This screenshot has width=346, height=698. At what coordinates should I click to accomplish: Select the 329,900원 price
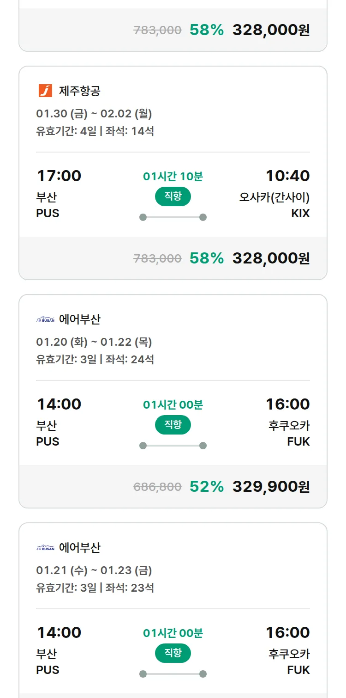click(271, 486)
